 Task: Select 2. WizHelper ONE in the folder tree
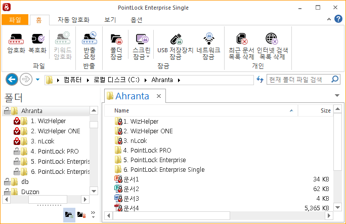pyautogui.click(x=55, y=131)
